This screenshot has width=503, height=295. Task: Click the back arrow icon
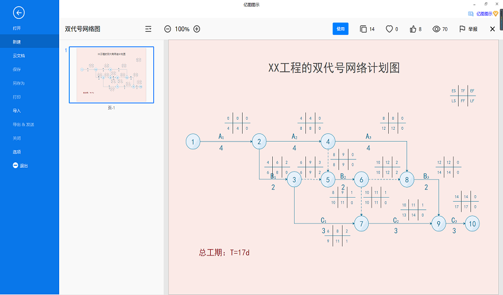[x=19, y=12]
